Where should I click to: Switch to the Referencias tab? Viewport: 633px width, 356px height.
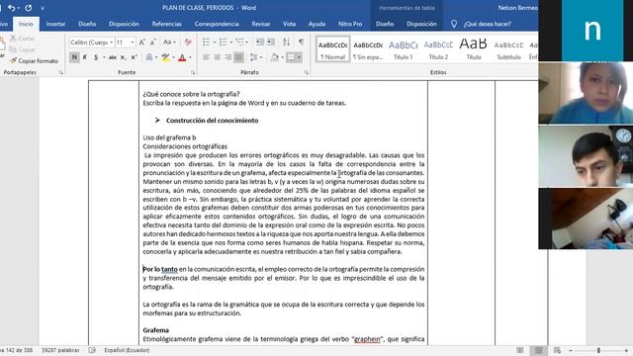point(167,24)
